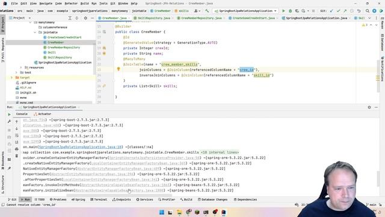This screenshot has height=217, width=385.
Task: Update project via Git blue arrow
Action: 331,11
